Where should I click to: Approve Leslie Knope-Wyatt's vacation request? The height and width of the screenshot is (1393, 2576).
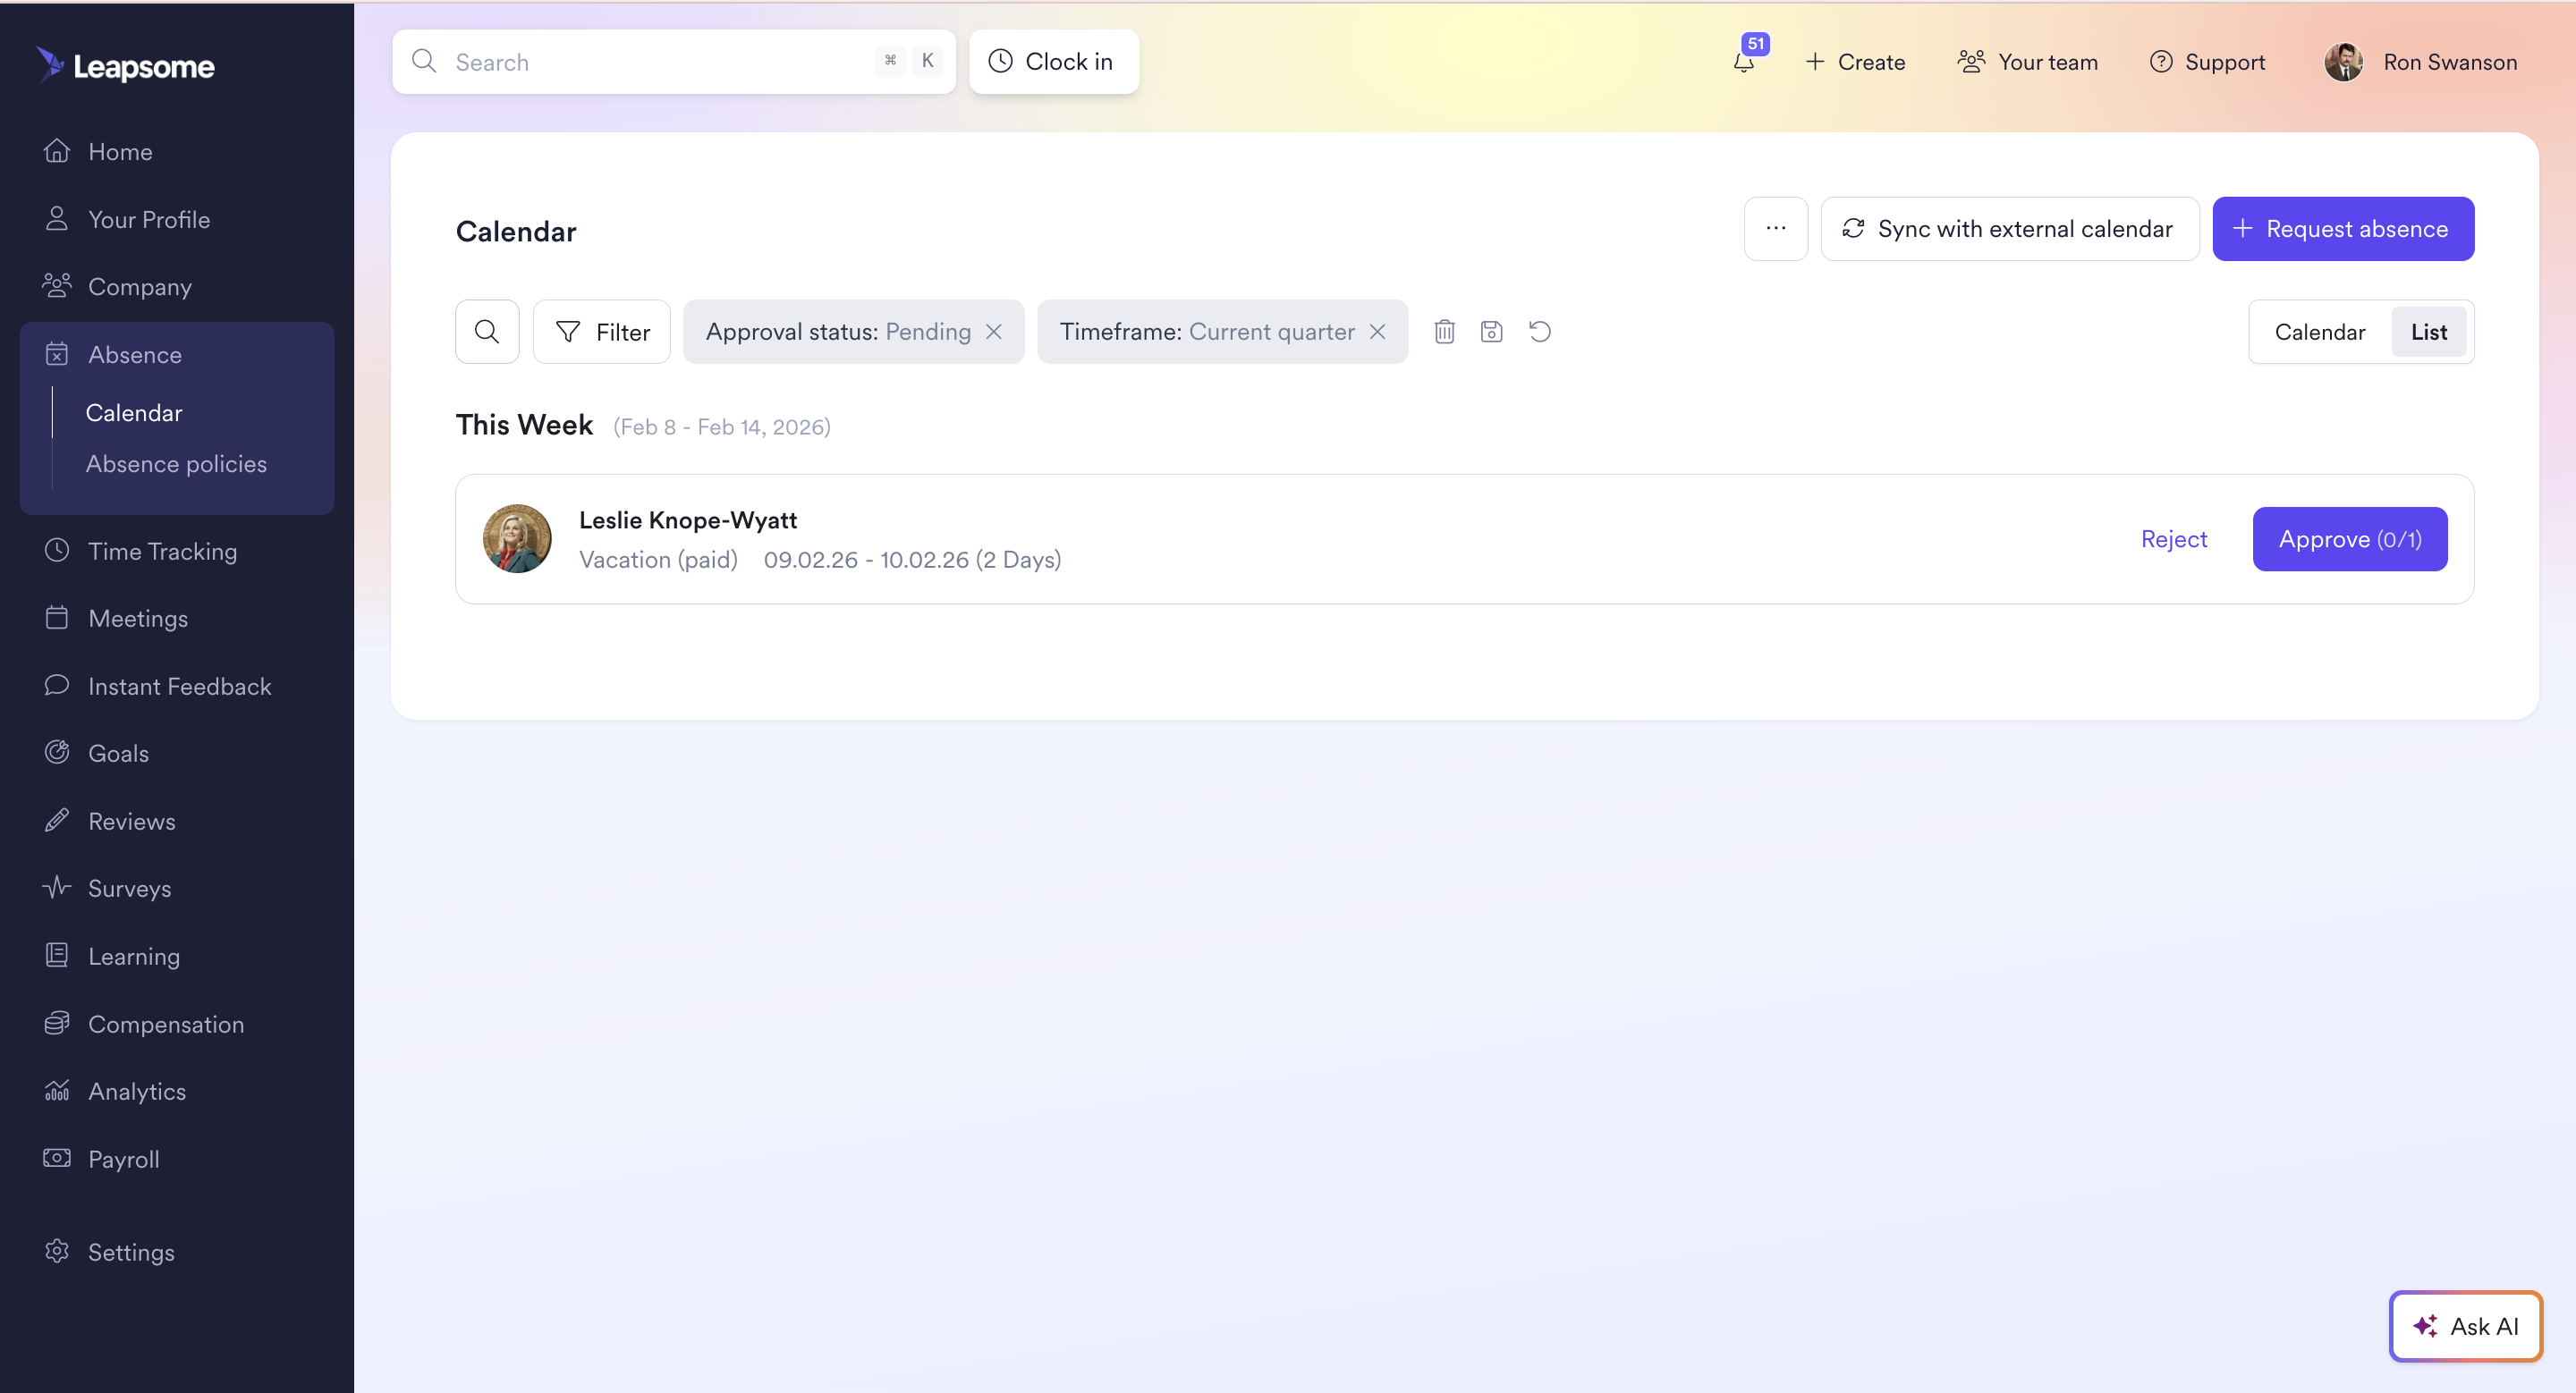pyautogui.click(x=2349, y=540)
